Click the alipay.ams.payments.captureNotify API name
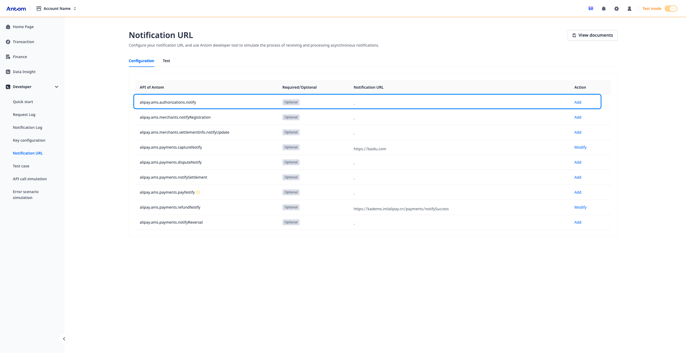The height and width of the screenshot is (353, 686). click(x=171, y=147)
